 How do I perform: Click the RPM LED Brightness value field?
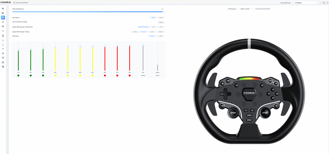coord(162,9)
